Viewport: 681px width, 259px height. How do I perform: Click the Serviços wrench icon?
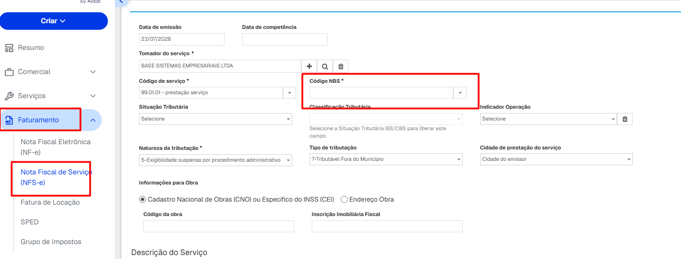9,96
